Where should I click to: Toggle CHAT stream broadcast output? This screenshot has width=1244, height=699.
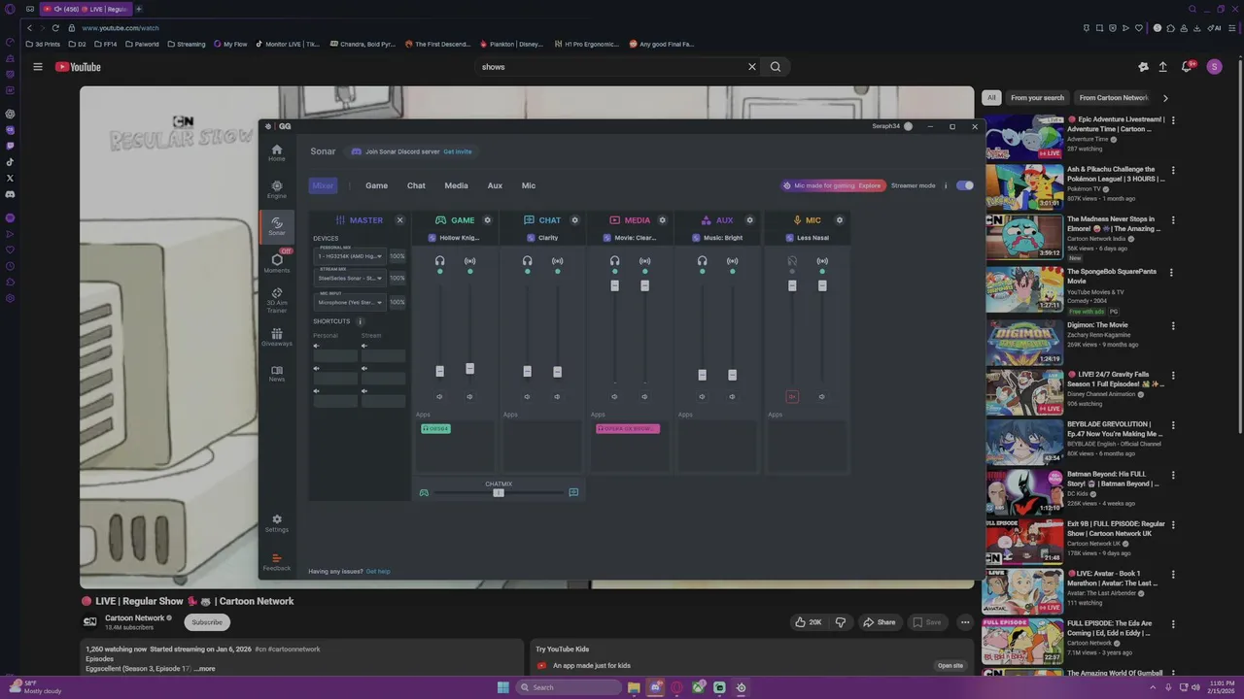tap(557, 261)
